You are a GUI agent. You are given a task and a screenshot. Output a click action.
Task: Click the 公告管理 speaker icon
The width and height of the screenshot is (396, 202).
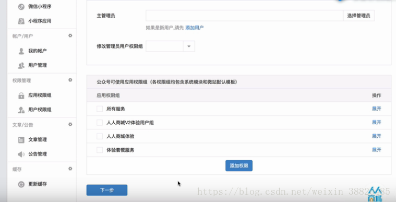(x=21, y=154)
